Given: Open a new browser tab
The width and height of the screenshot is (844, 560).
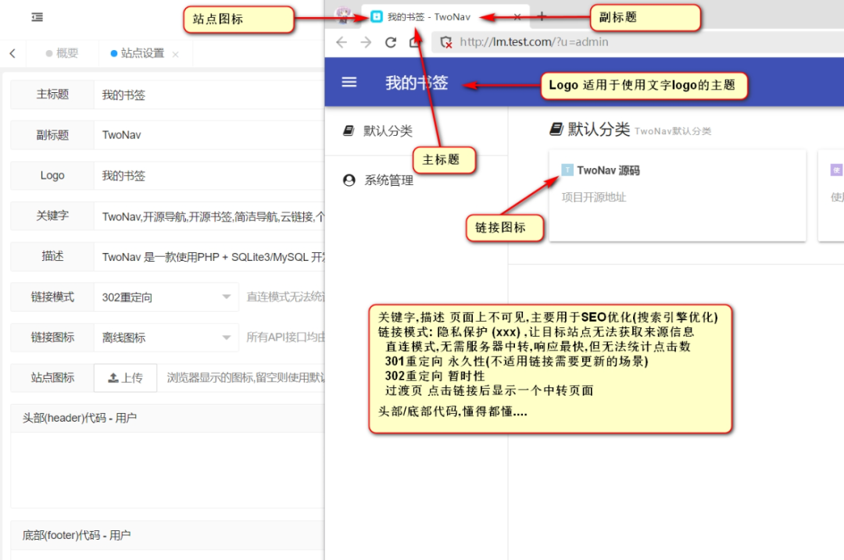Looking at the screenshot, I should tap(542, 16).
